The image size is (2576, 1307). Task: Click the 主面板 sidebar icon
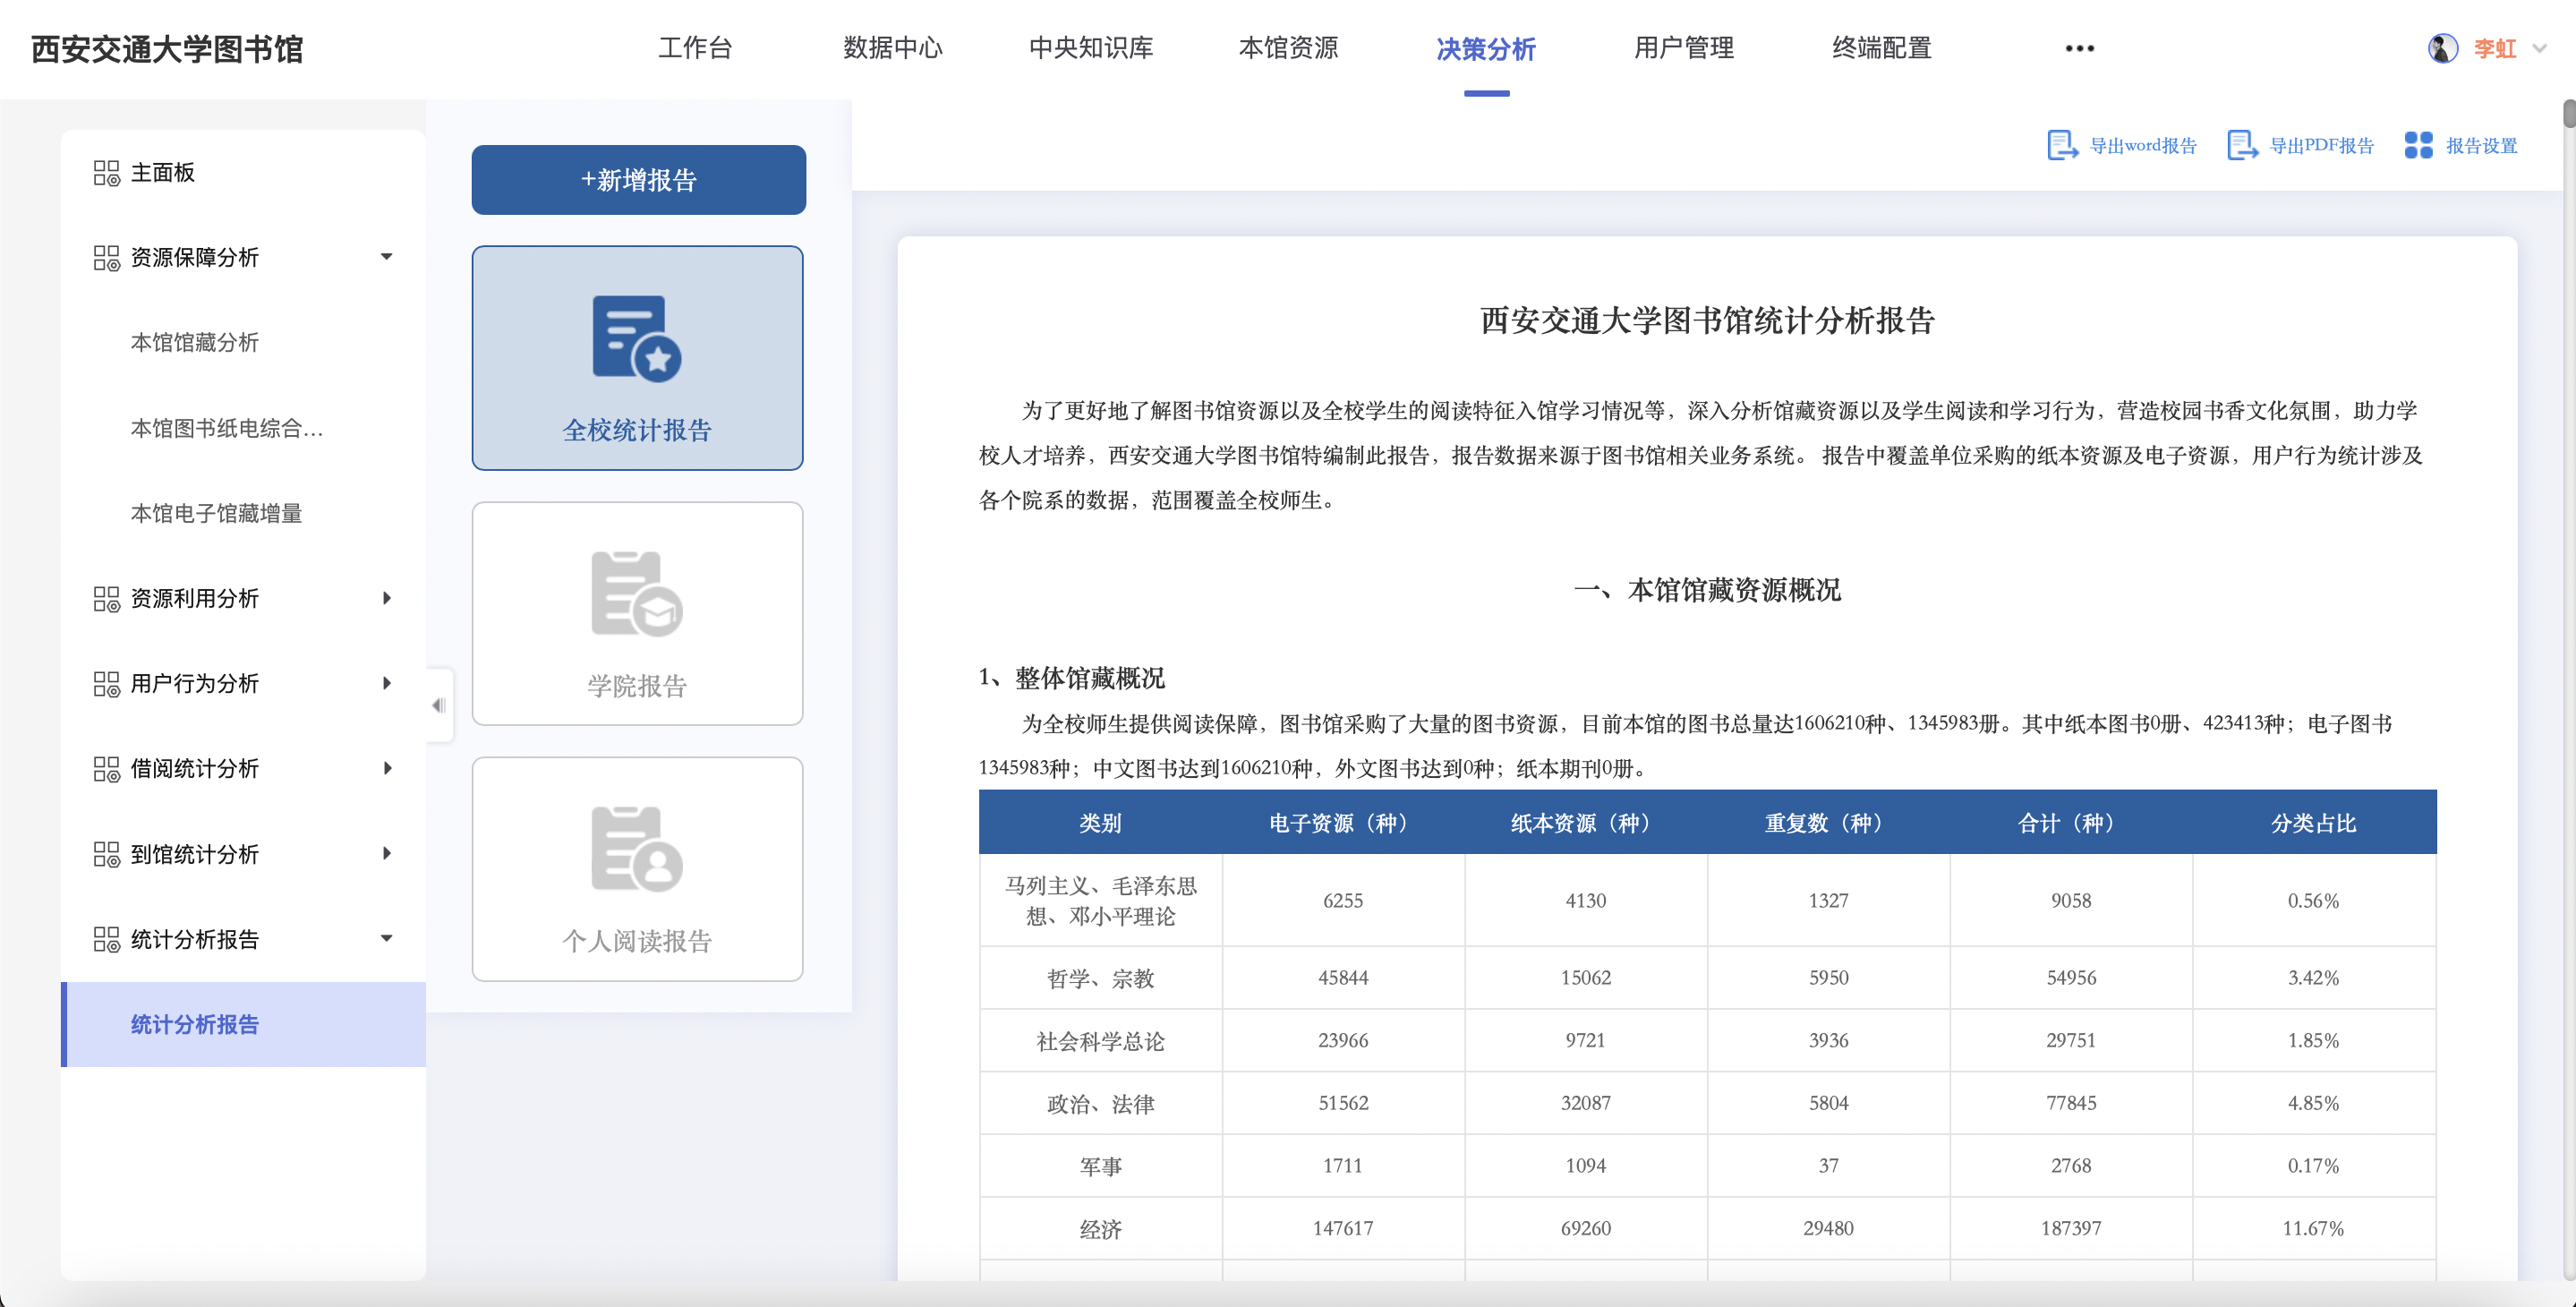click(106, 173)
